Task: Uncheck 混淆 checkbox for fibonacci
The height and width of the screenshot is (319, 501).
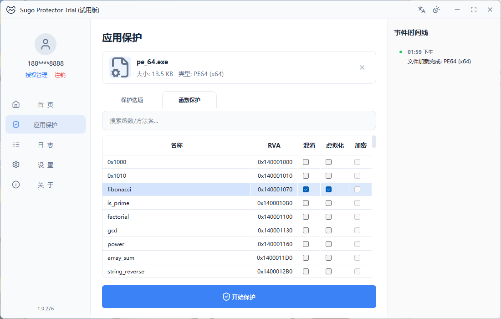Action: tap(306, 190)
